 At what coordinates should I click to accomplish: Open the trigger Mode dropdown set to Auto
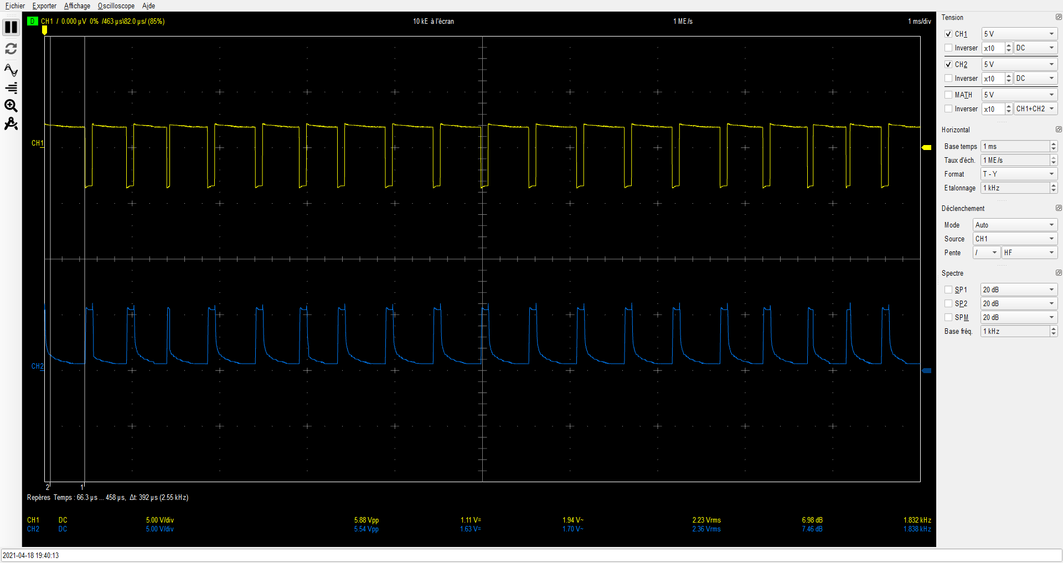(x=1015, y=225)
